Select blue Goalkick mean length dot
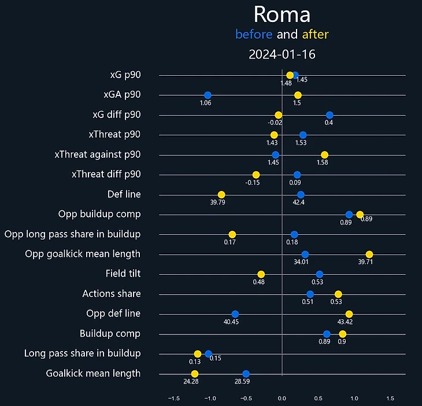Viewport: 422px width, 406px height. 246,374
